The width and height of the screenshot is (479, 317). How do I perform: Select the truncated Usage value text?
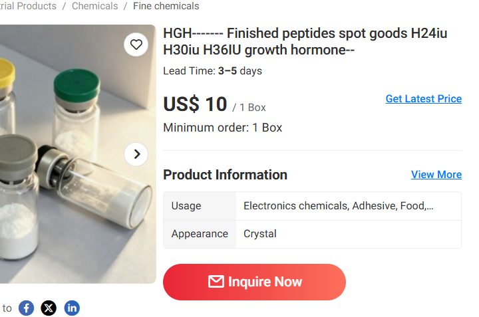[x=338, y=206]
